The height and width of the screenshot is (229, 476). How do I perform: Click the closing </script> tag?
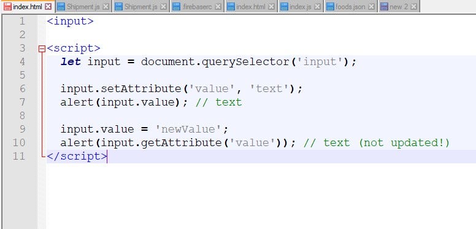(x=77, y=157)
